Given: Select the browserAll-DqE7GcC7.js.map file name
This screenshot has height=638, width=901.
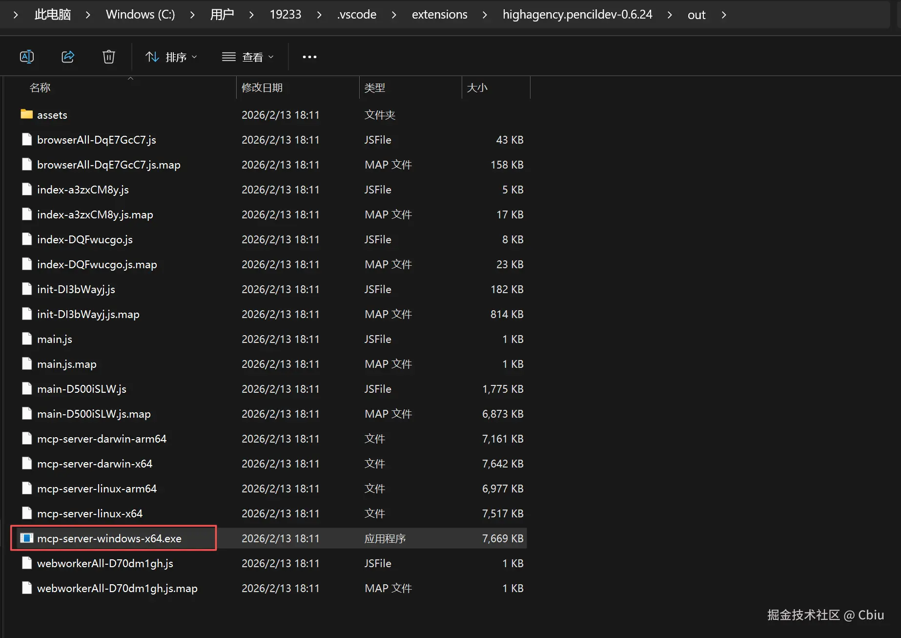Looking at the screenshot, I should pos(109,165).
